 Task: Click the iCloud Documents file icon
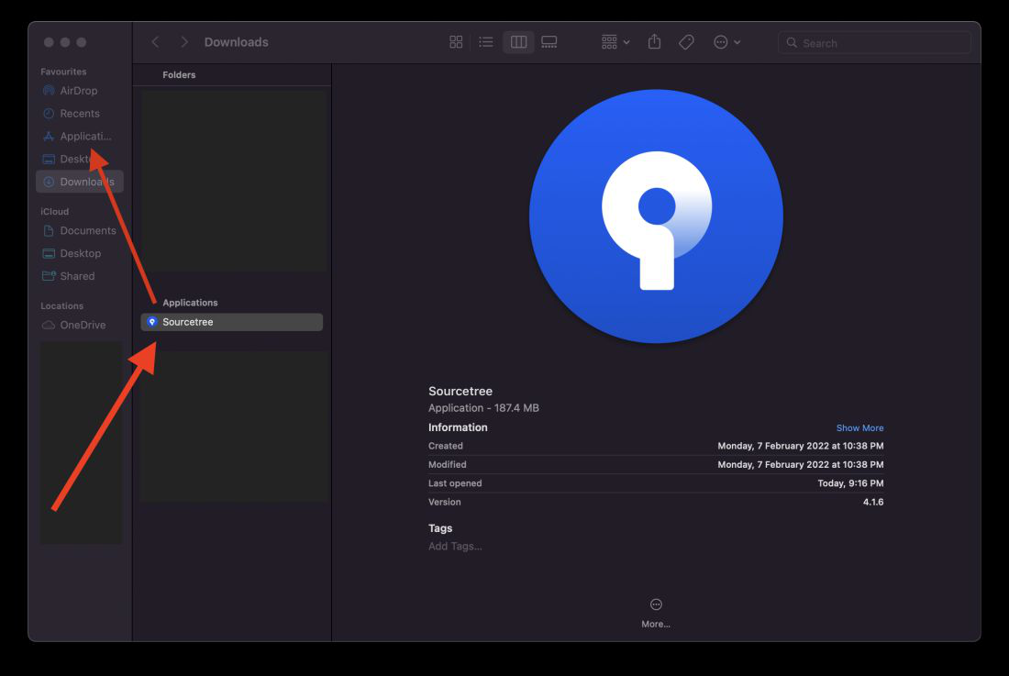tap(49, 230)
